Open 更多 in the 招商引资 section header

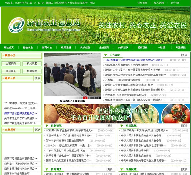(110, 169)
